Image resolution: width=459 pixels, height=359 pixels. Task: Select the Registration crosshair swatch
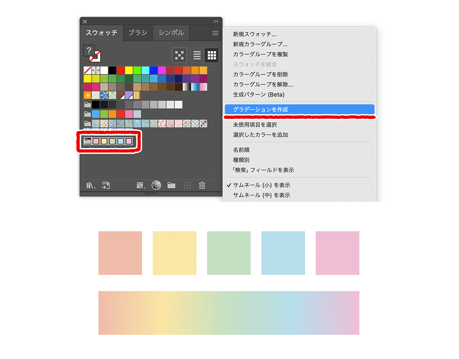[96, 70]
